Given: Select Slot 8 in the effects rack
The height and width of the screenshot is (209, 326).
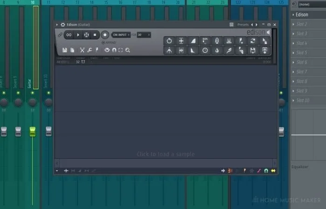Looking at the screenshot, I should [308, 81].
